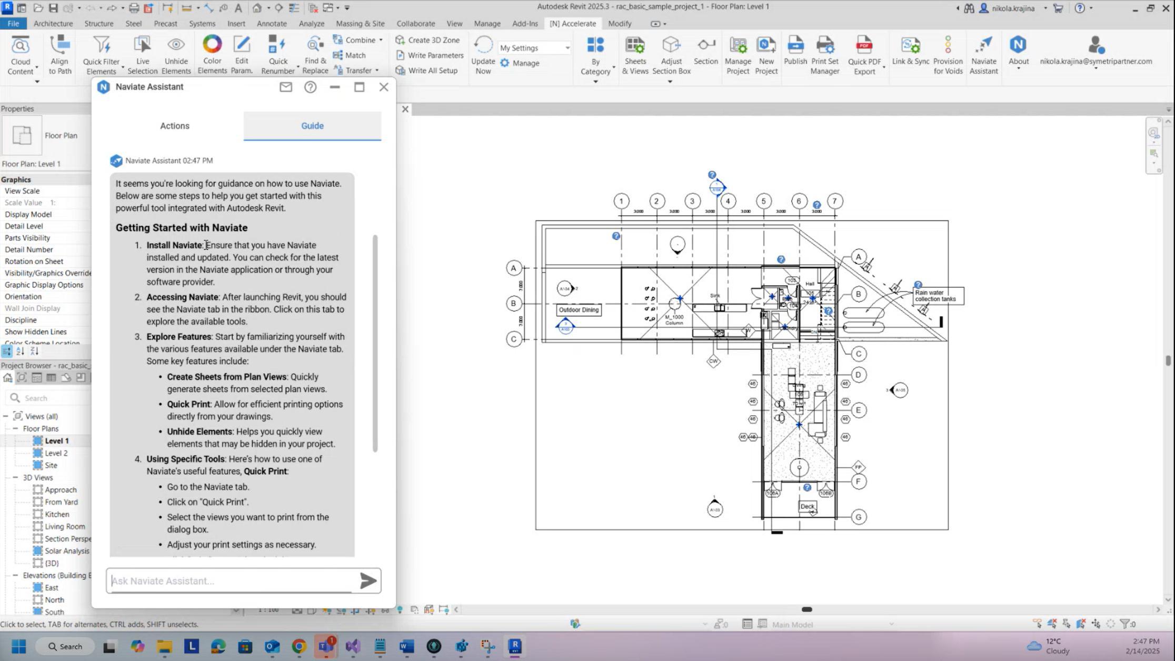This screenshot has height=661, width=1175.
Task: Click the Write All Setup button
Action: point(426,71)
